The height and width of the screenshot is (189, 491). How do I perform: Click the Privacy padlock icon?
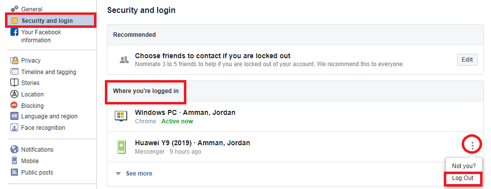pyautogui.click(x=14, y=61)
